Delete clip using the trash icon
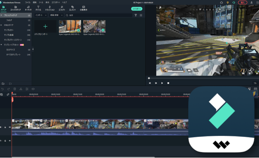Screen dimensions: 259x158 pos(15,89)
